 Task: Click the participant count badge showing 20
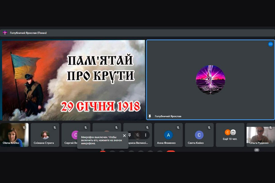257,150
